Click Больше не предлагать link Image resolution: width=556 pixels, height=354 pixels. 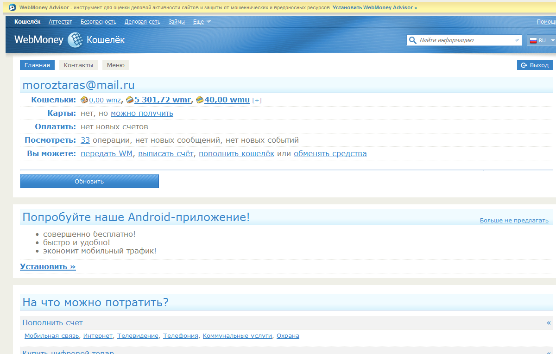(x=514, y=221)
